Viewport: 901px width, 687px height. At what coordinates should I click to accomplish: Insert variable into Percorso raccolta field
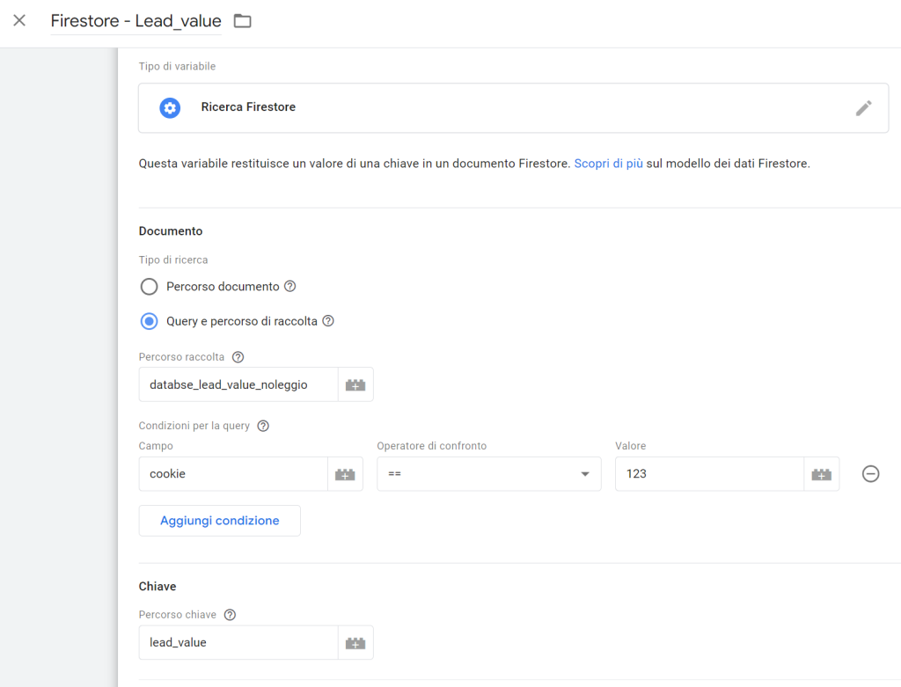tap(355, 385)
